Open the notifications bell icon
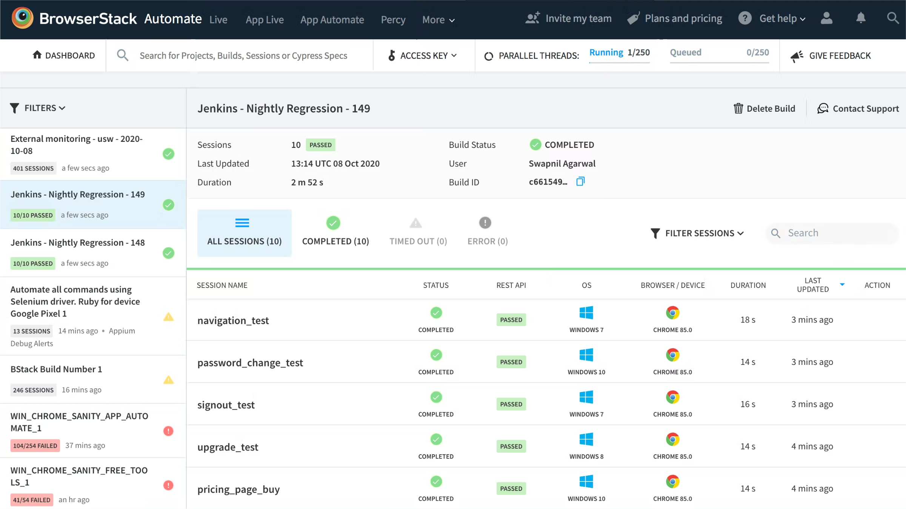Image resolution: width=906 pixels, height=509 pixels. point(861,18)
